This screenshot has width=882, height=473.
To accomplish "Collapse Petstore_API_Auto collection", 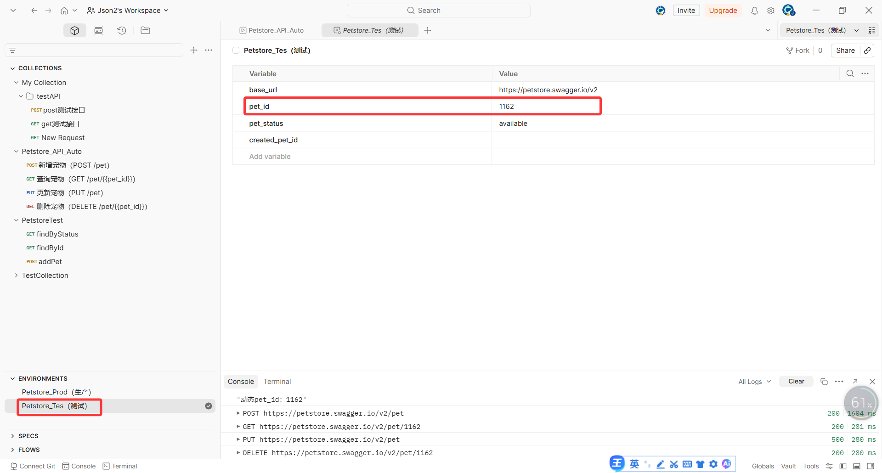I will 17,152.
